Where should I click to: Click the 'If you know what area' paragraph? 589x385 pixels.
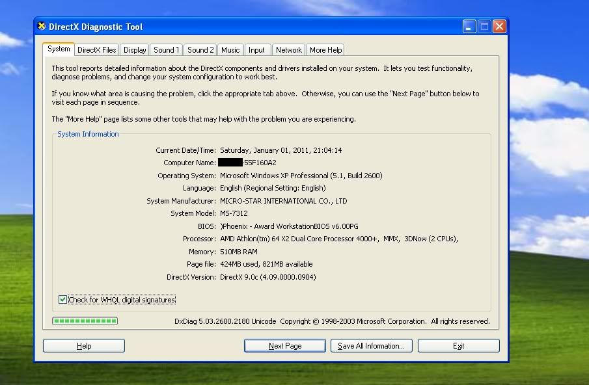tap(266, 98)
